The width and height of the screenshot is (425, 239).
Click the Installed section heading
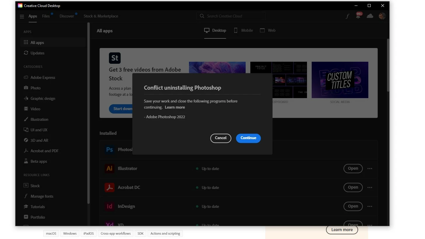pos(108,133)
